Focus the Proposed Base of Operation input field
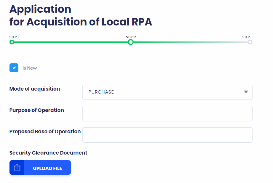 point(167,135)
